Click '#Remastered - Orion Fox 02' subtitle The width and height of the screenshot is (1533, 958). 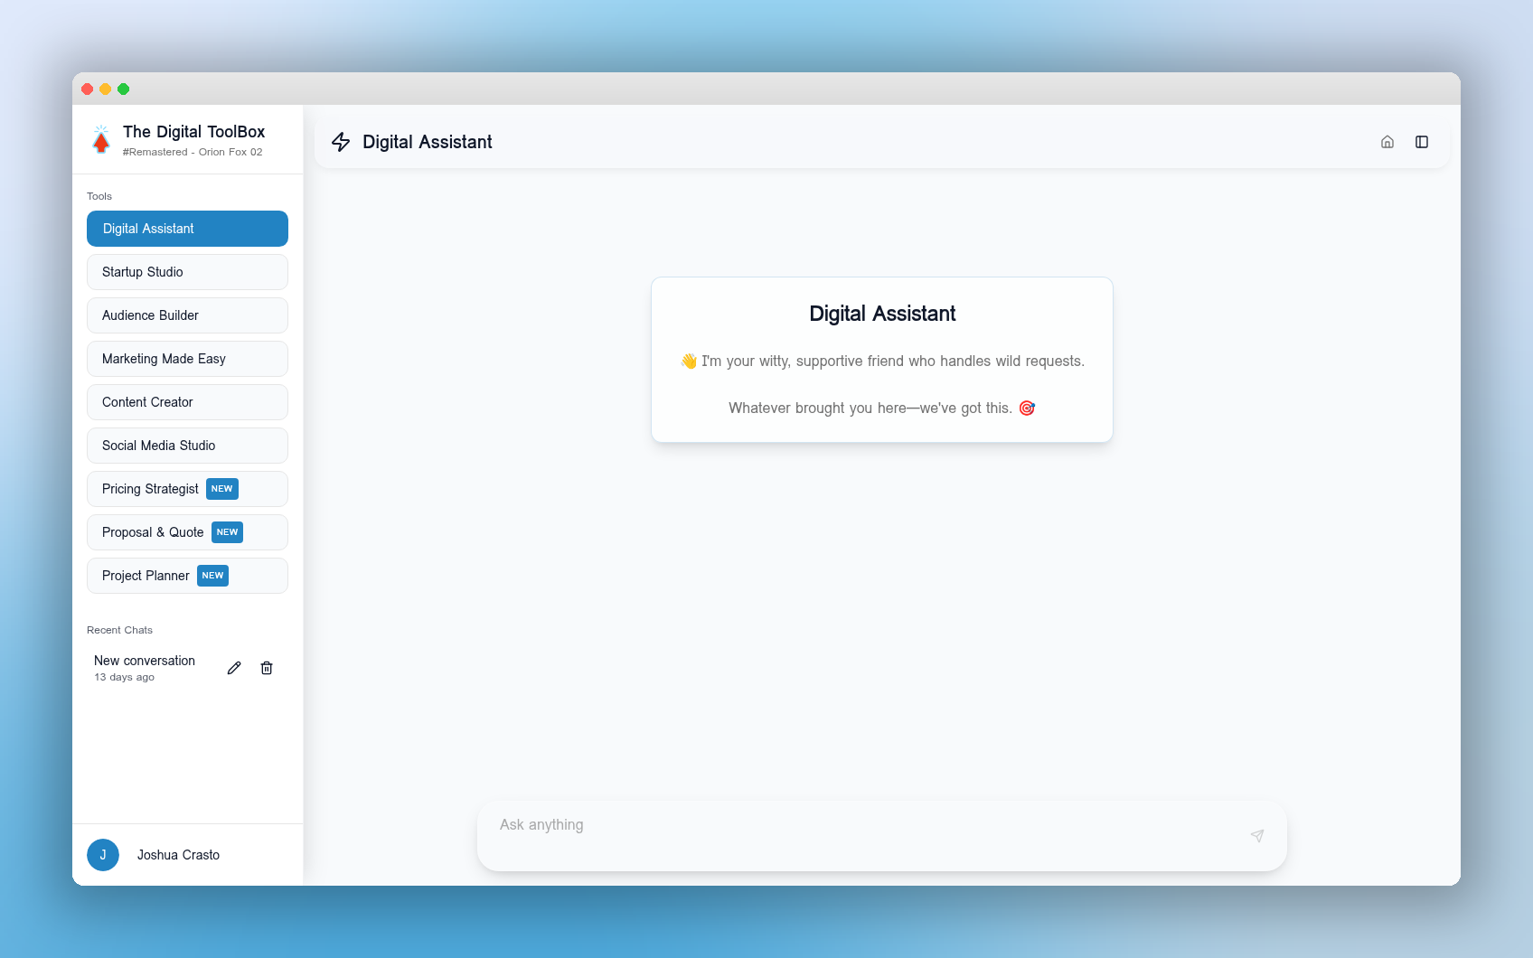[x=193, y=152]
